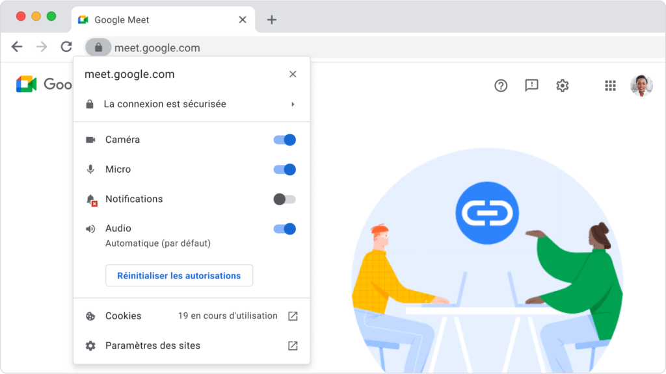Click the "Micro" label
This screenshot has height=374, width=666.
click(x=118, y=169)
